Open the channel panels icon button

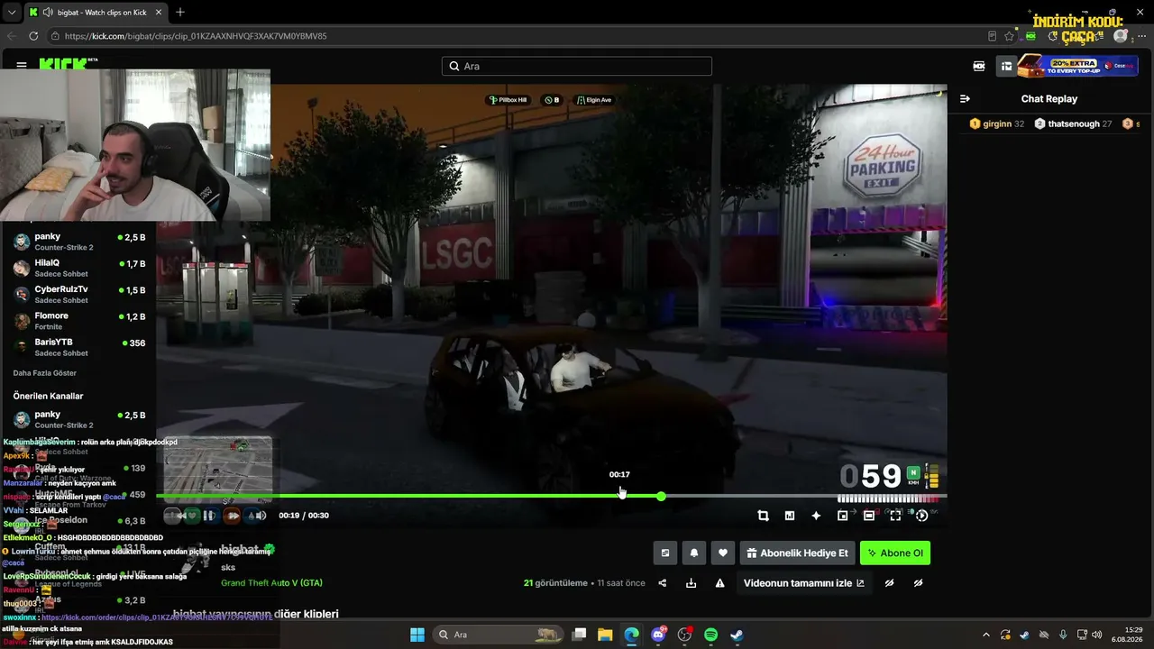(x=665, y=553)
